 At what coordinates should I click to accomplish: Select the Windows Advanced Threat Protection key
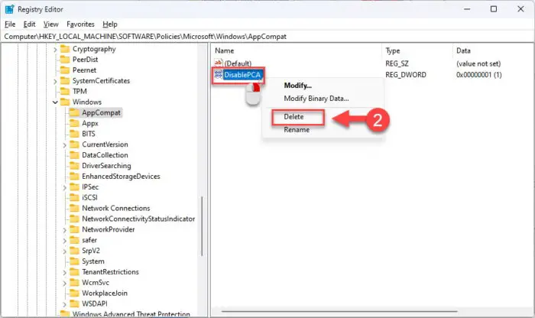tap(131, 314)
